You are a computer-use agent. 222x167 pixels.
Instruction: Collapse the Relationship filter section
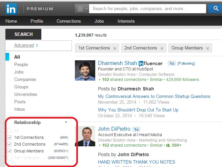[x=66, y=122]
